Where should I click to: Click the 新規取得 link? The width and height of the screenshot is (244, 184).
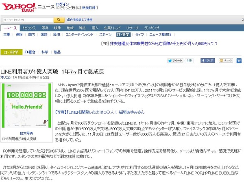tap(89, 8)
